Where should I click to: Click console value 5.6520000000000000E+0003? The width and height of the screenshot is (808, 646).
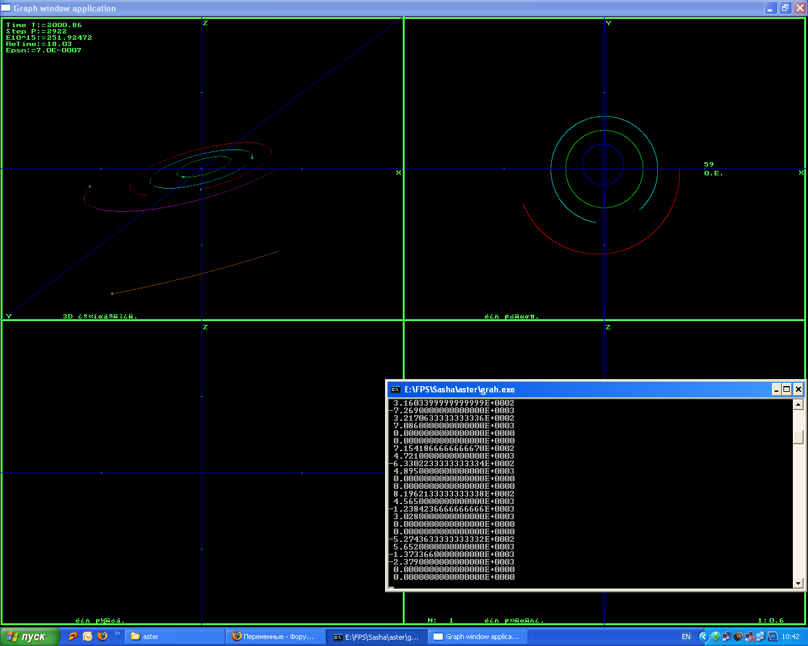(x=454, y=547)
